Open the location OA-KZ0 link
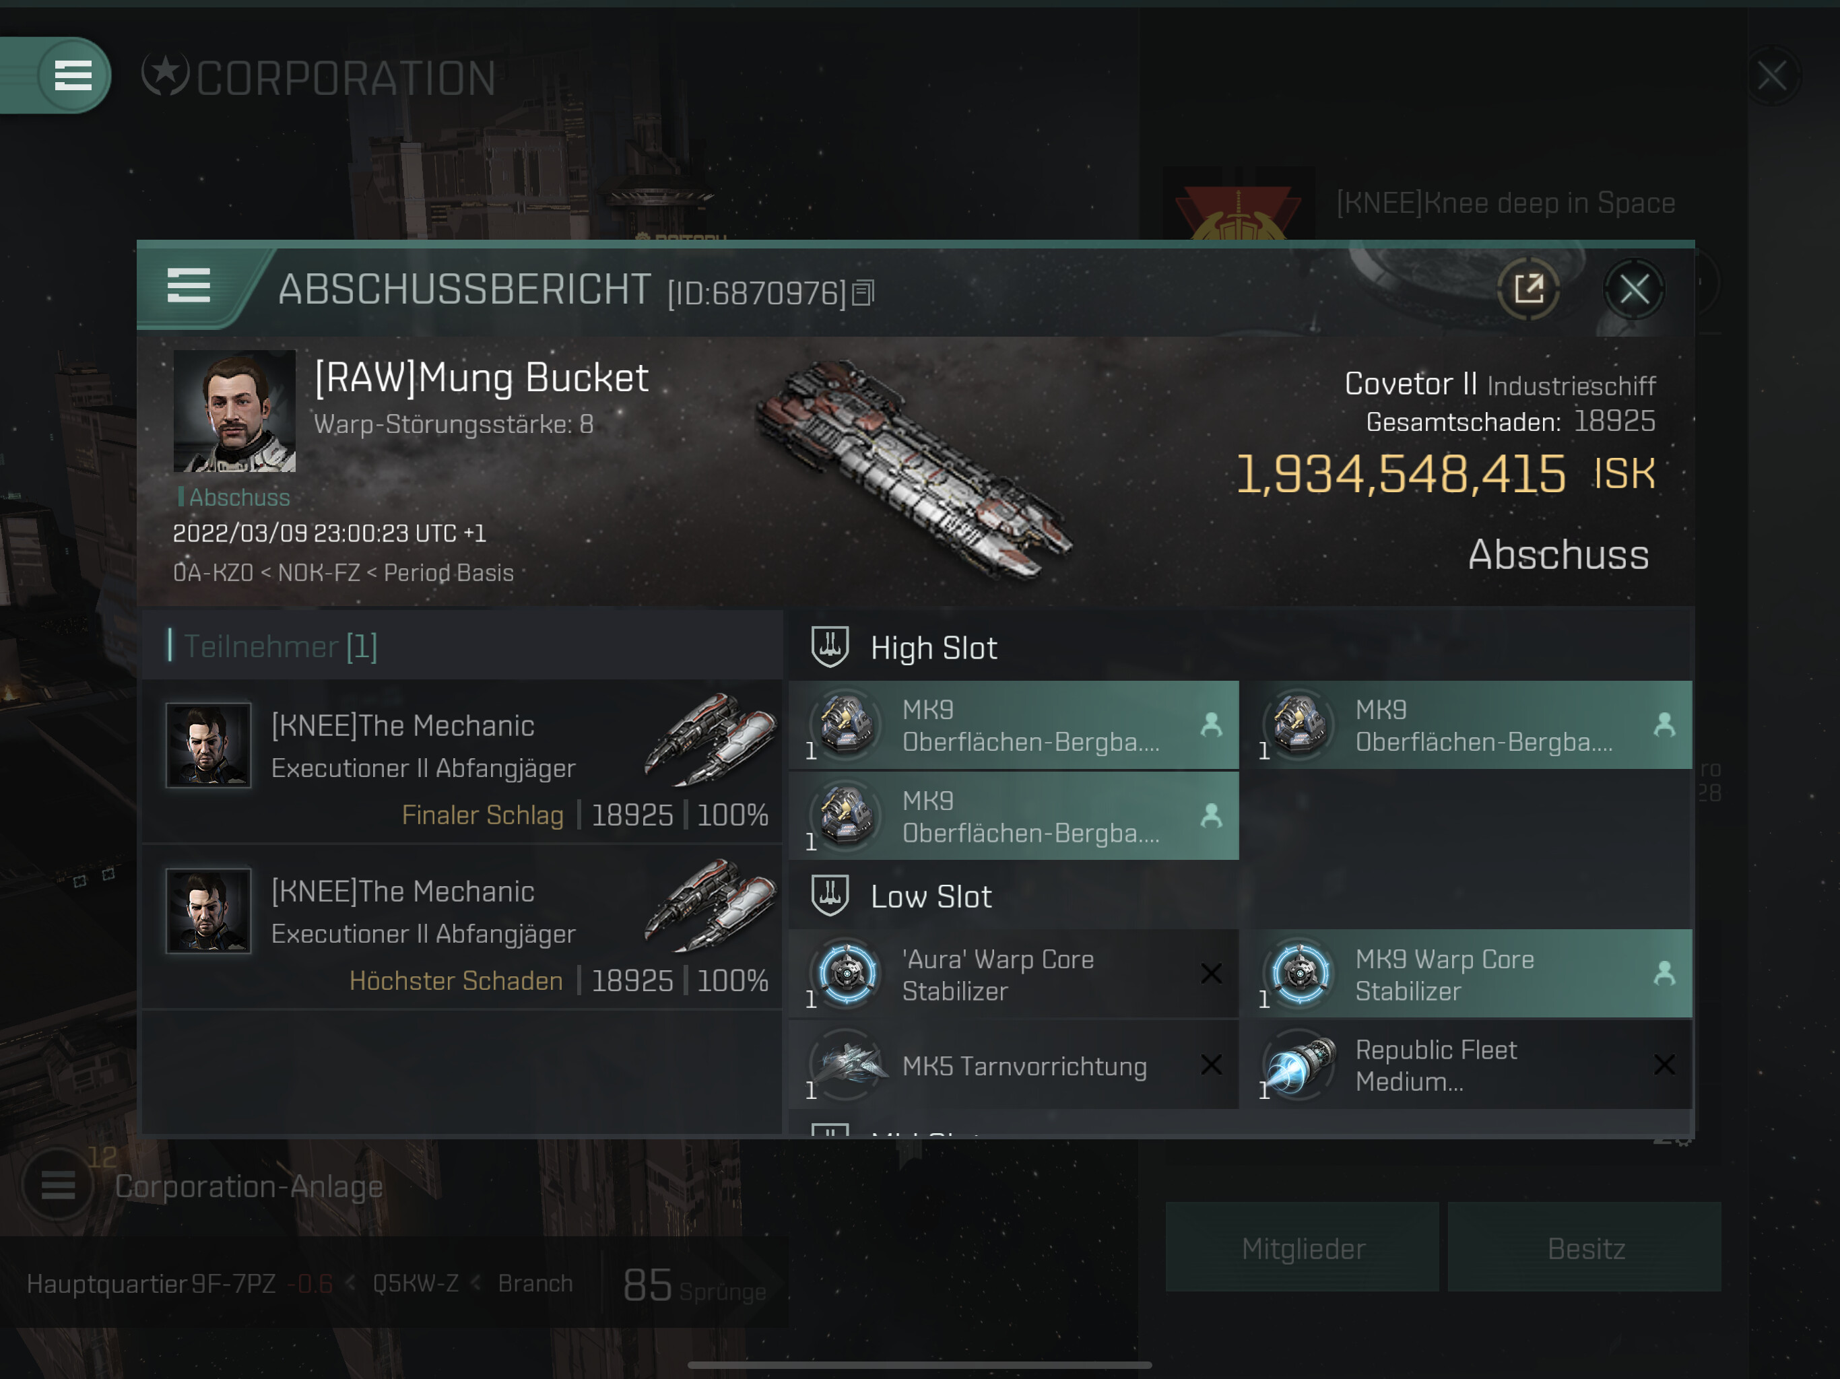The height and width of the screenshot is (1379, 1840). pos(213,573)
